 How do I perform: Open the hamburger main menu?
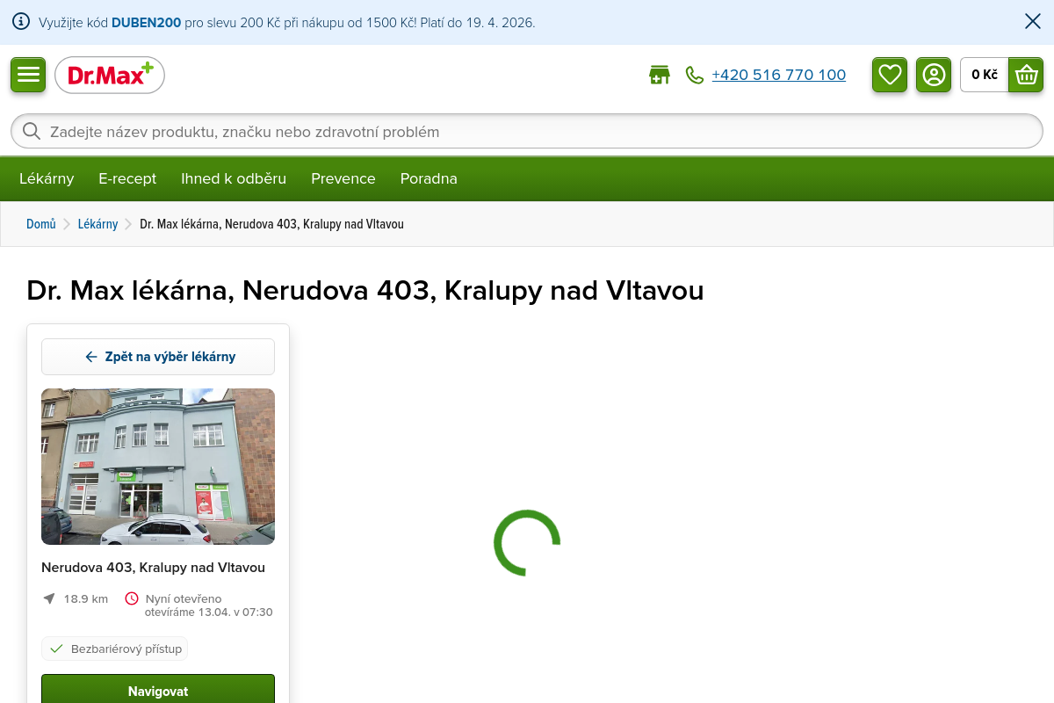(x=28, y=75)
